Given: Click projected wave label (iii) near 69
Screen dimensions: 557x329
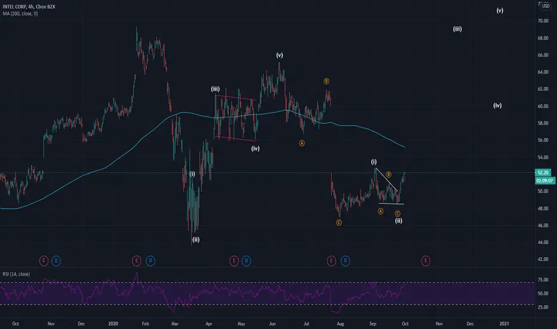Looking at the screenshot, I should [x=457, y=29].
